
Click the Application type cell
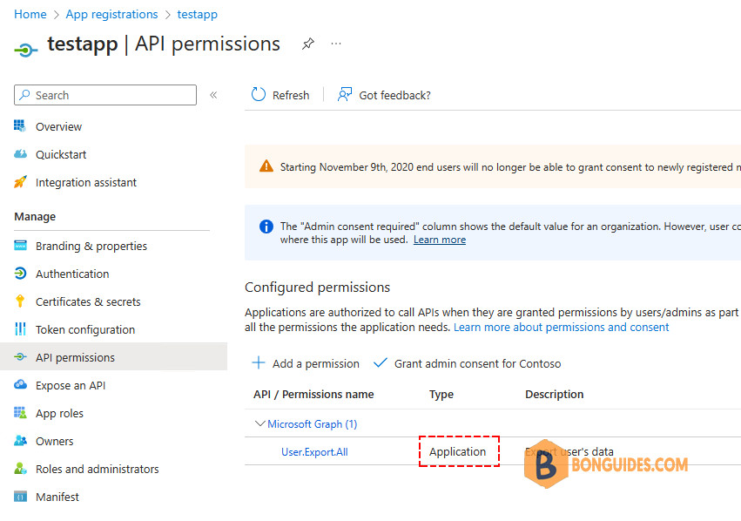pos(457,452)
